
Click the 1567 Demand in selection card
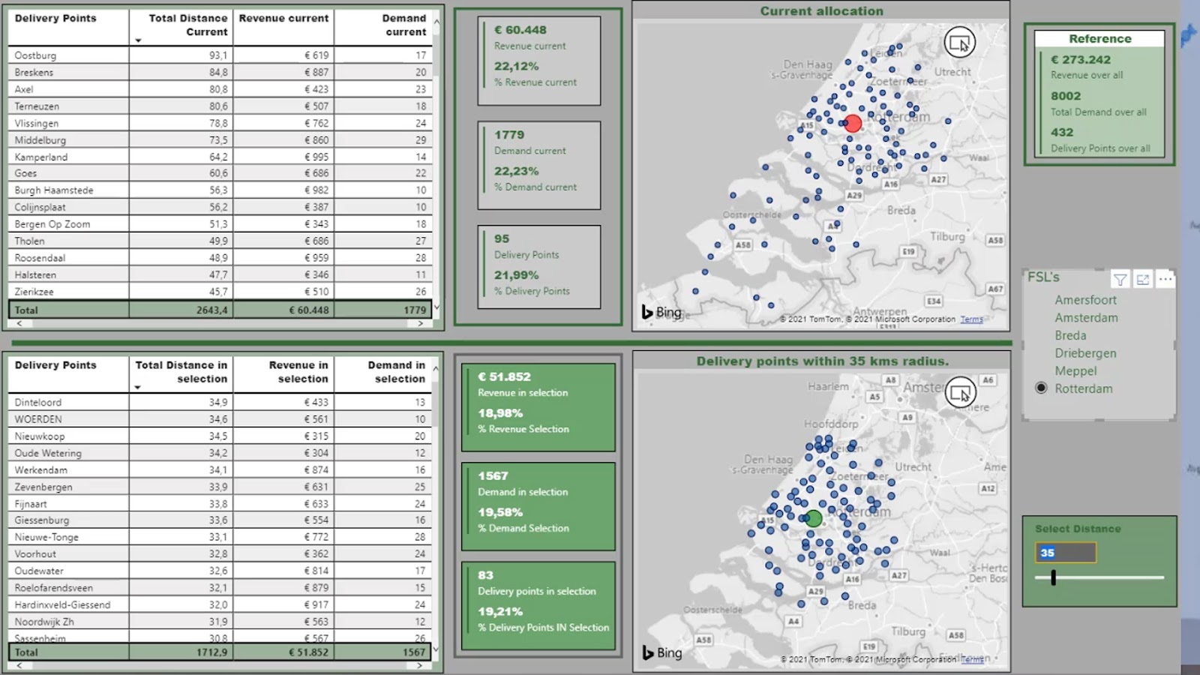click(x=538, y=506)
